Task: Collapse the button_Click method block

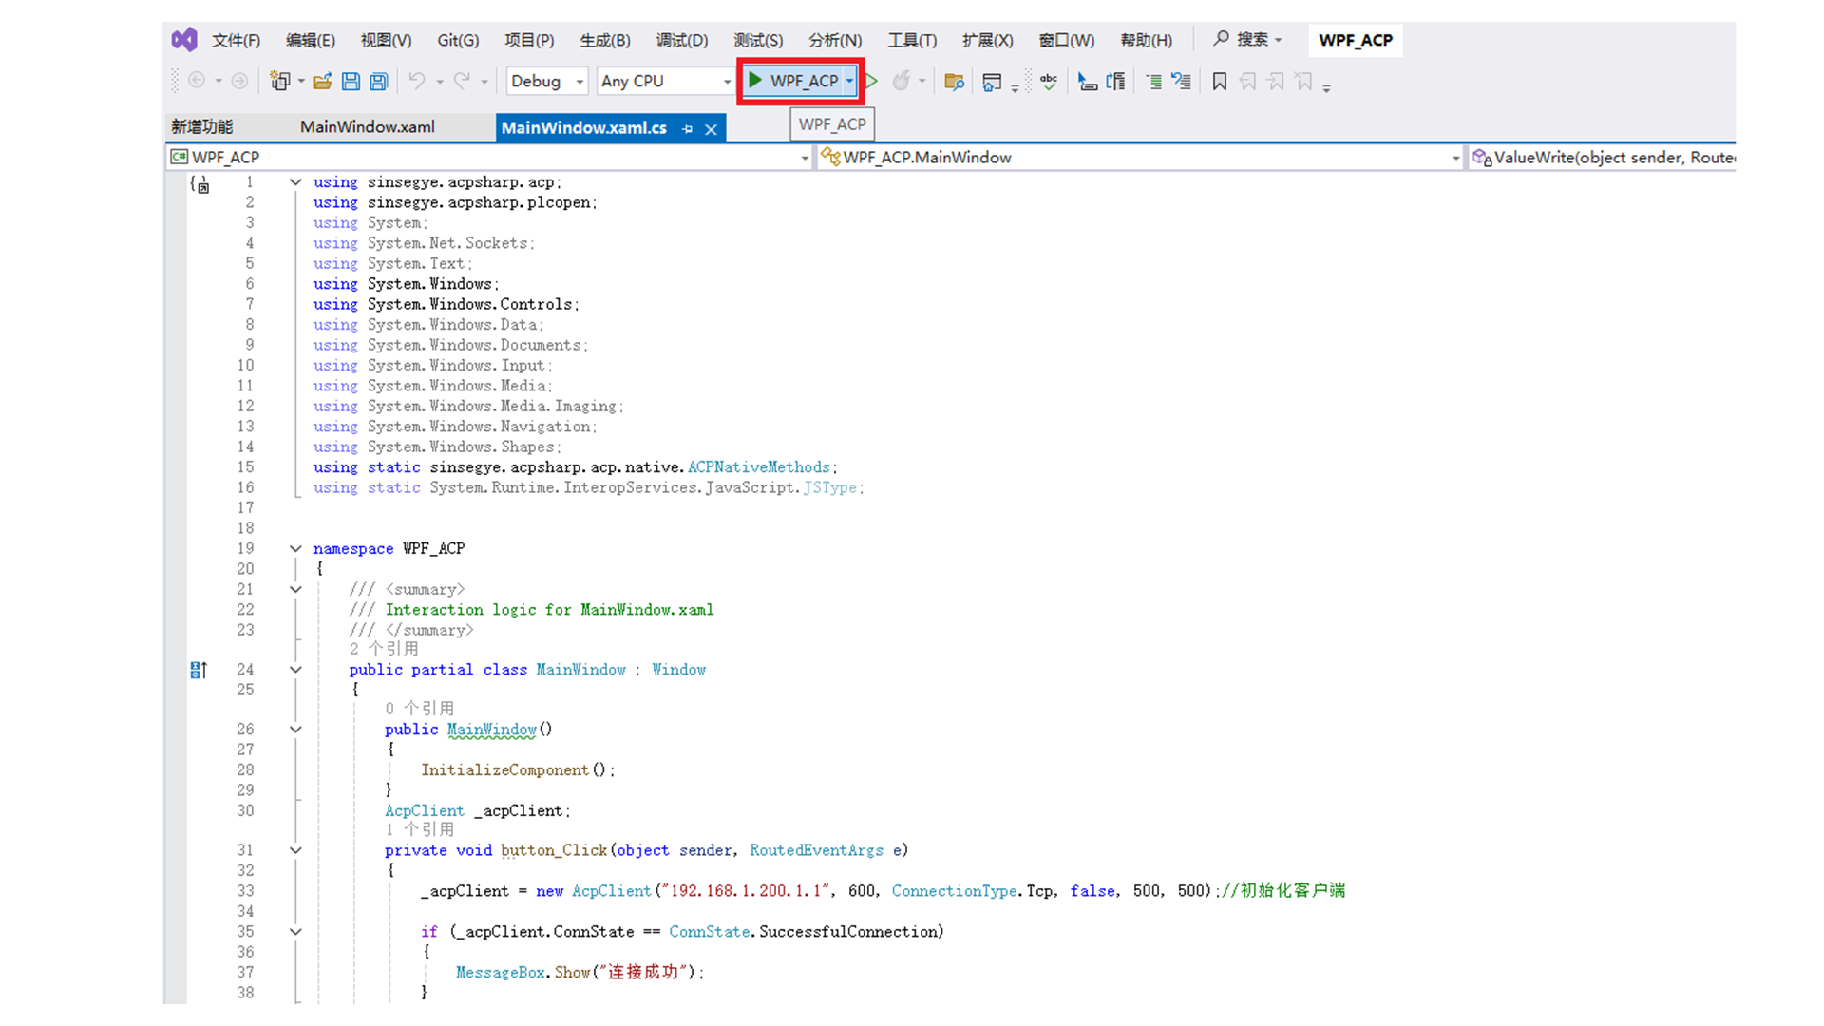Action: [295, 850]
